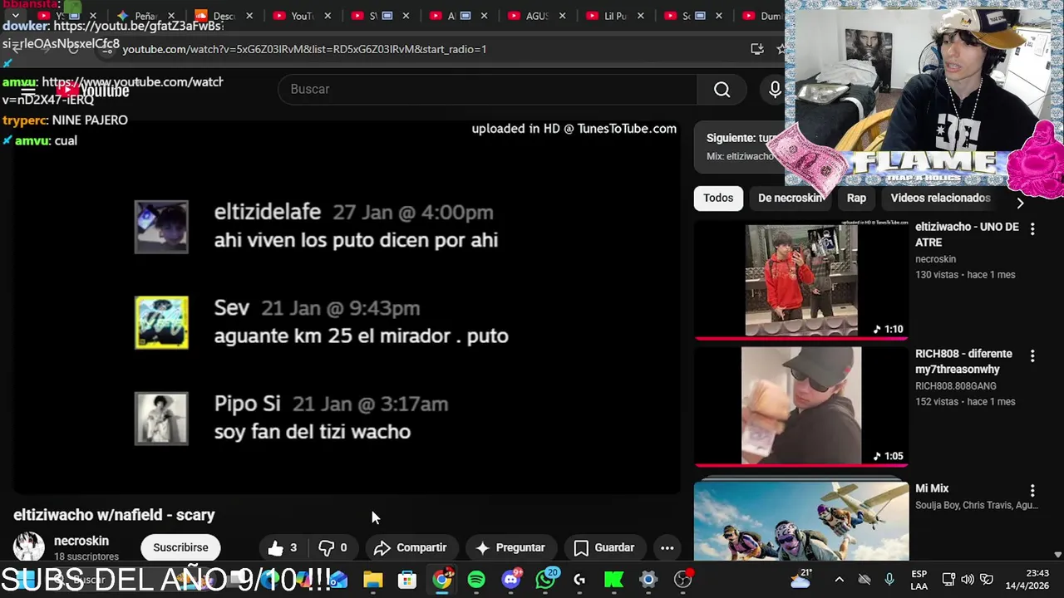Open Chrome tab search dropdown arrow
This screenshot has width=1064, height=598.
point(15,16)
